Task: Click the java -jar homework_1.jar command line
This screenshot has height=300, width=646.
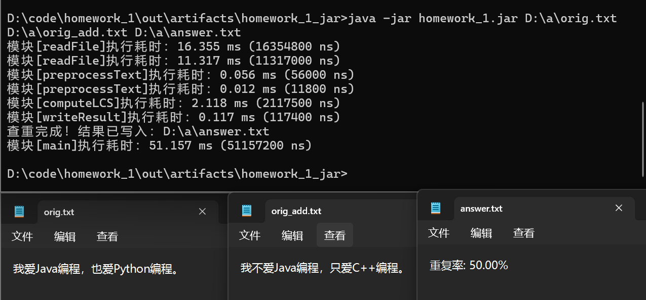Action: 312,26
